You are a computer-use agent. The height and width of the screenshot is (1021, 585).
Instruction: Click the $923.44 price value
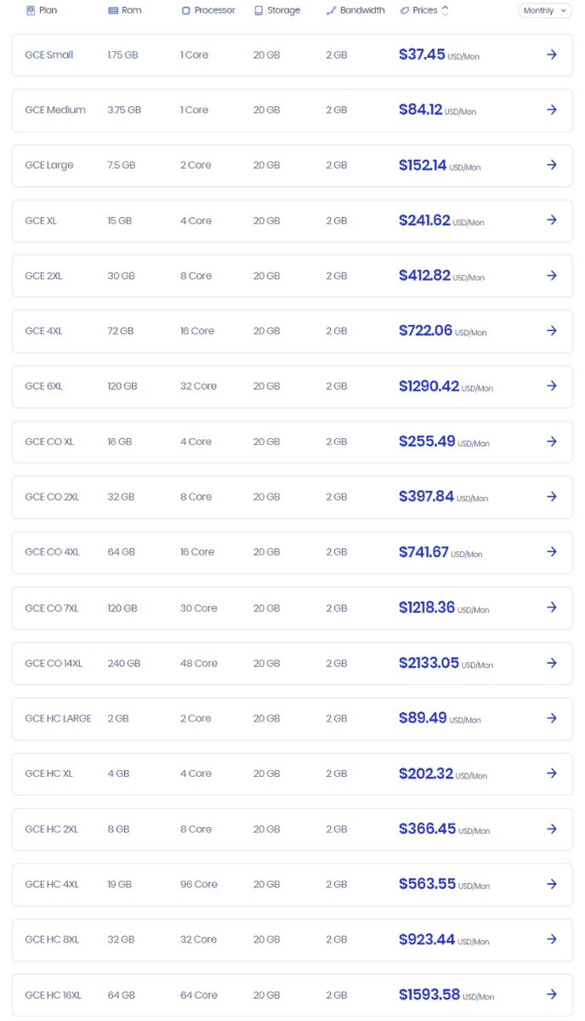[427, 939]
